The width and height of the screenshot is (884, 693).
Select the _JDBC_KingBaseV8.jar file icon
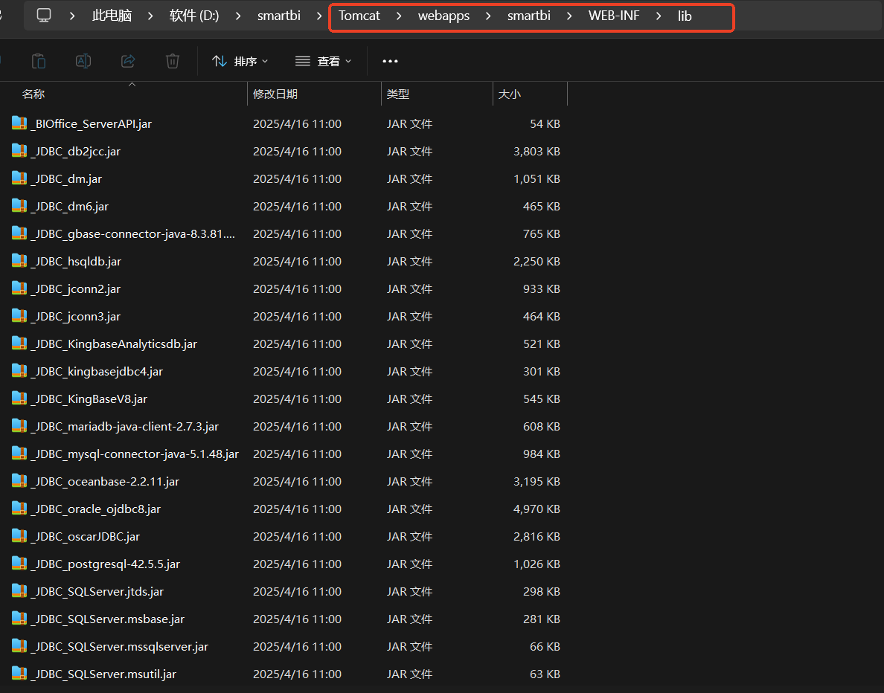[19, 399]
